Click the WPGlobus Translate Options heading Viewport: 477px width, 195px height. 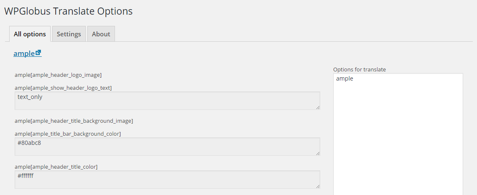[69, 11]
